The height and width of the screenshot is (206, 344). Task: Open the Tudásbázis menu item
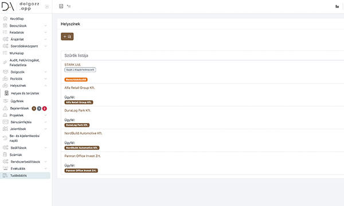pos(25,176)
